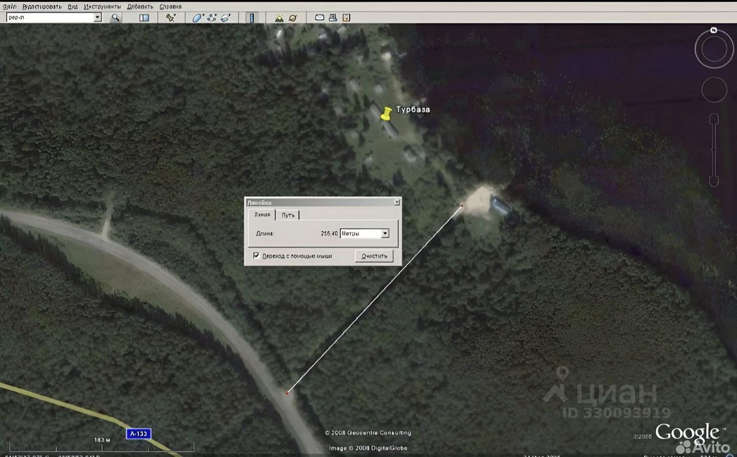
Task: Click the Очистить button
Action: pyautogui.click(x=374, y=256)
